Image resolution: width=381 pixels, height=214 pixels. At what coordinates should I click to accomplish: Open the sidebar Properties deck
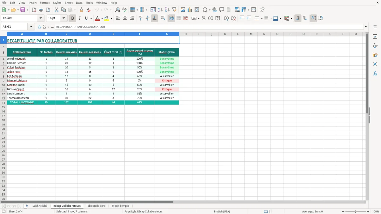[375, 36]
